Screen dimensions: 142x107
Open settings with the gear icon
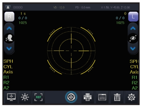click(x=132, y=97)
